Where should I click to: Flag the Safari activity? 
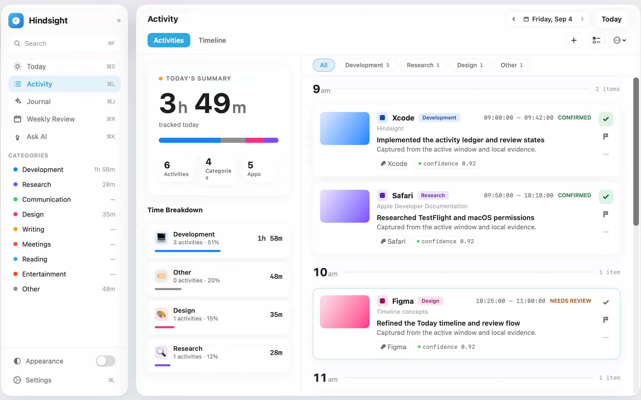coord(606,214)
